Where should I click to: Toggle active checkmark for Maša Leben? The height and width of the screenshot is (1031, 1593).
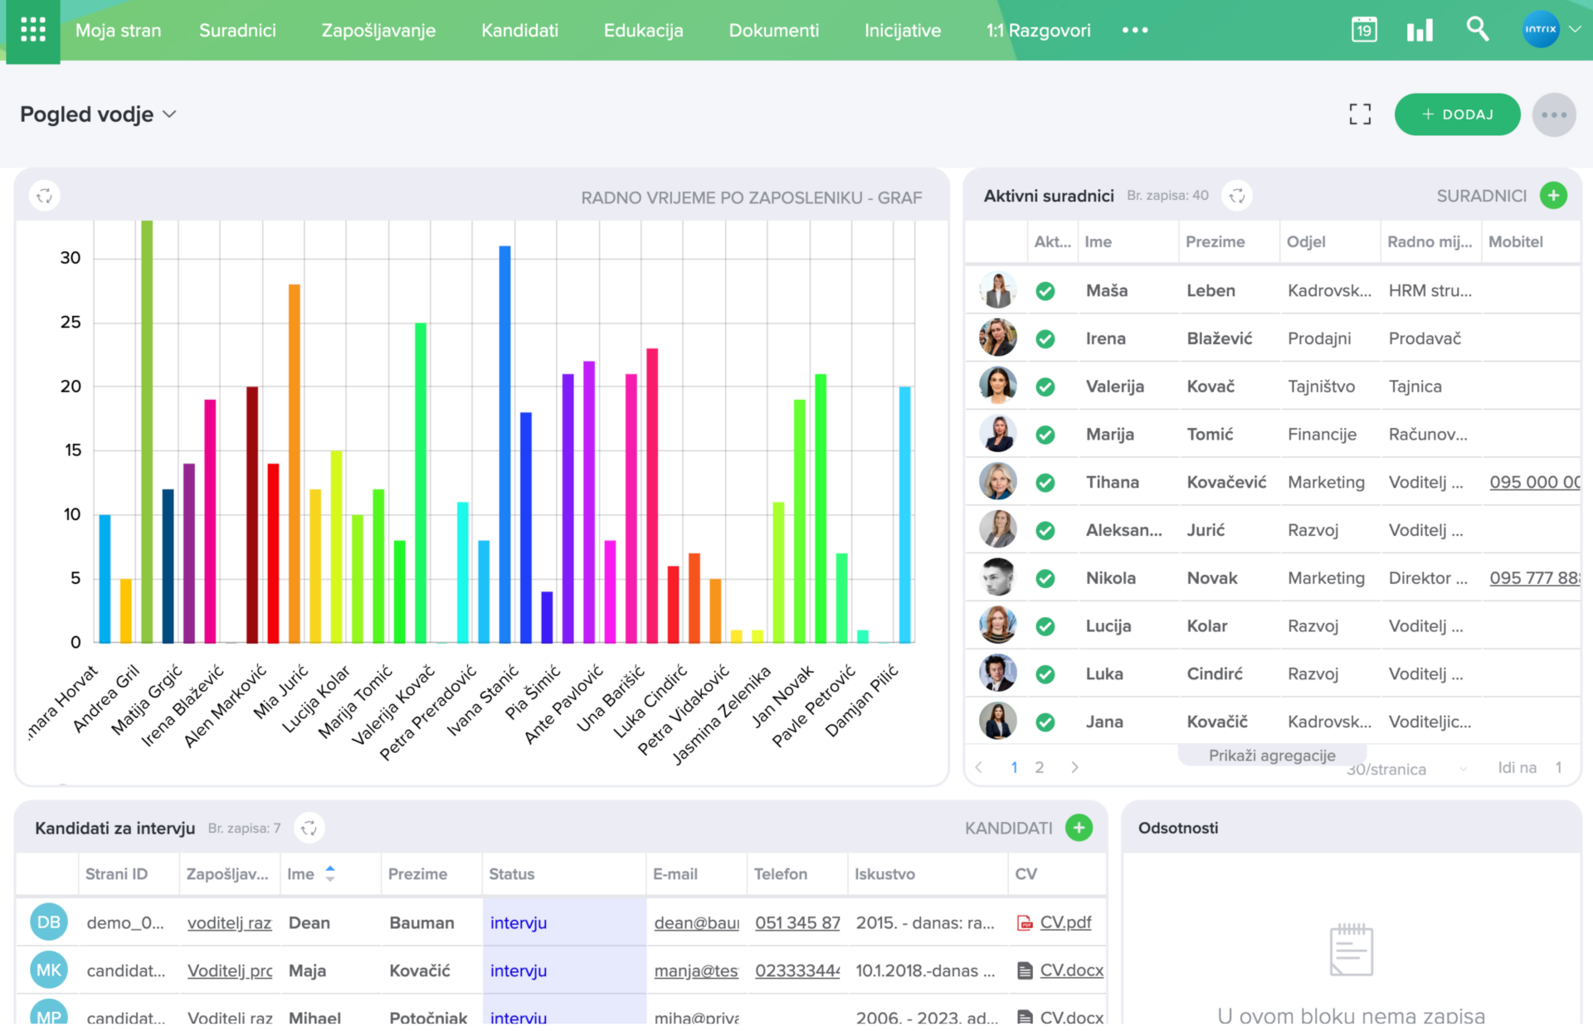pyautogui.click(x=1045, y=291)
